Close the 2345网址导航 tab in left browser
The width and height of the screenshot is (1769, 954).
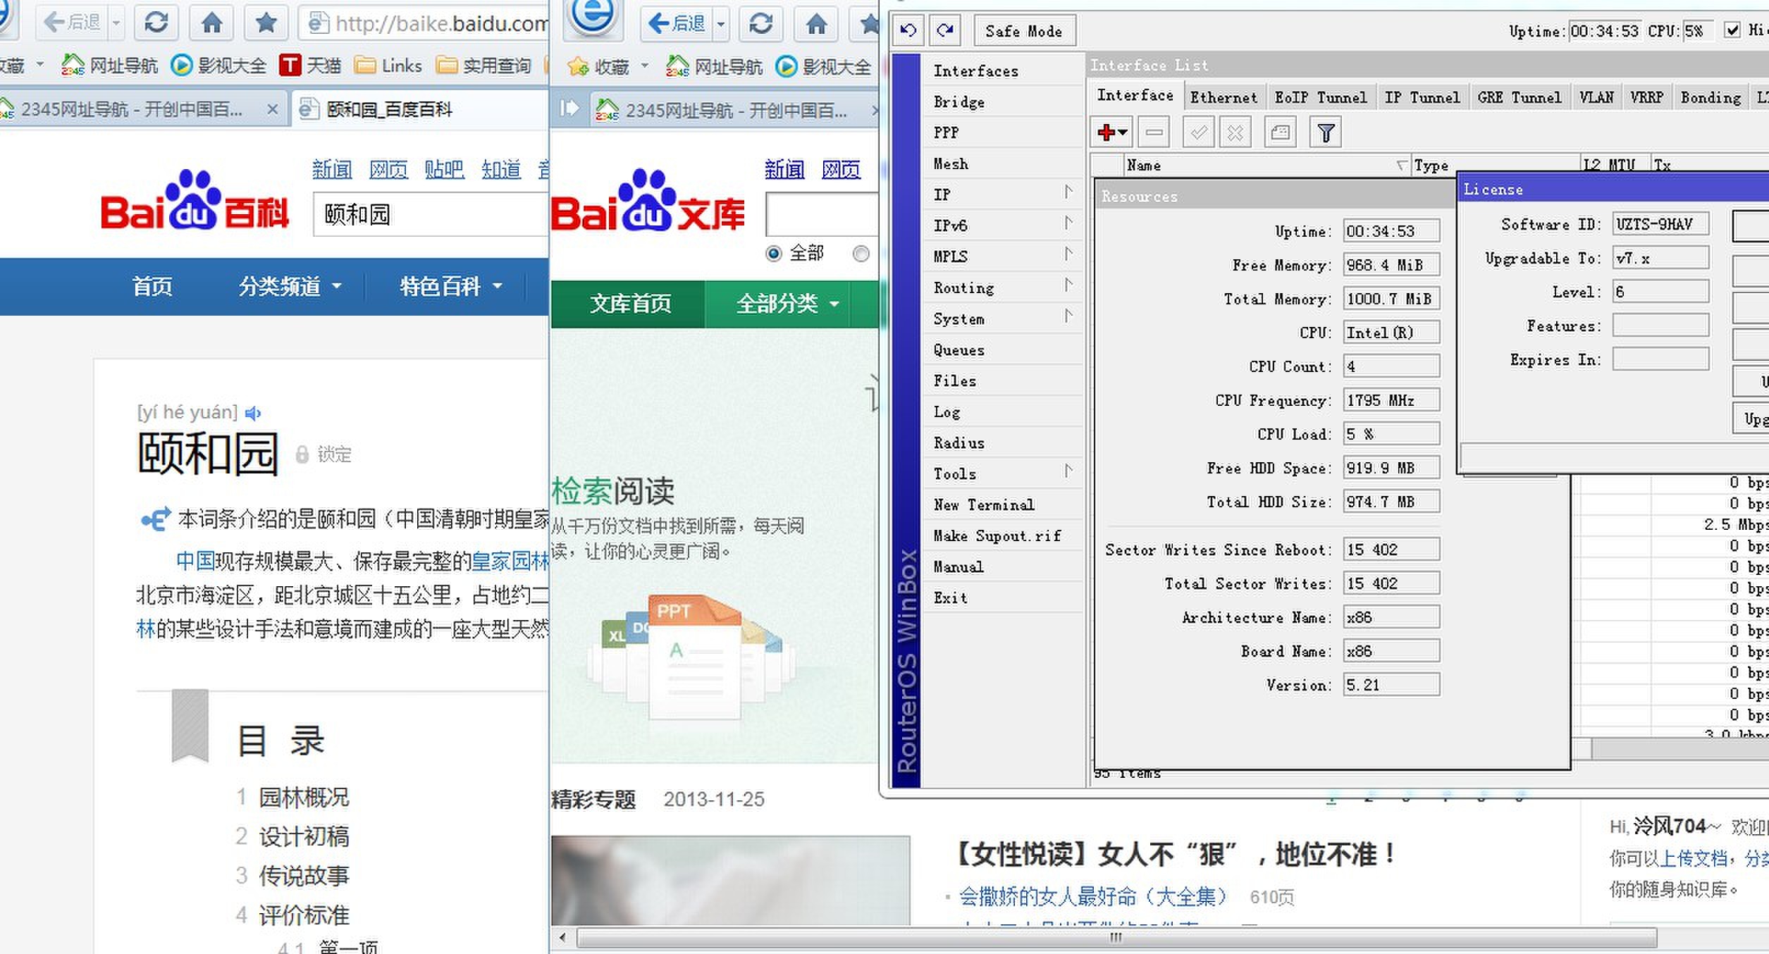tap(272, 109)
